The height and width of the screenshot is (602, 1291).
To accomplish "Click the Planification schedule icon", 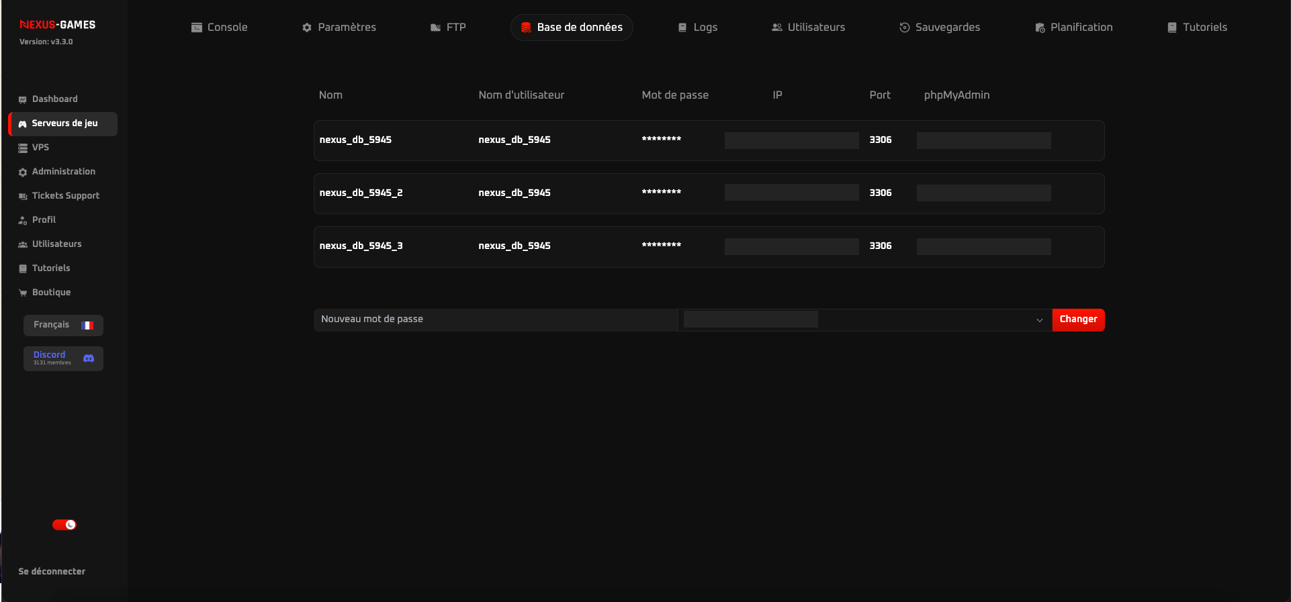I will [1040, 28].
